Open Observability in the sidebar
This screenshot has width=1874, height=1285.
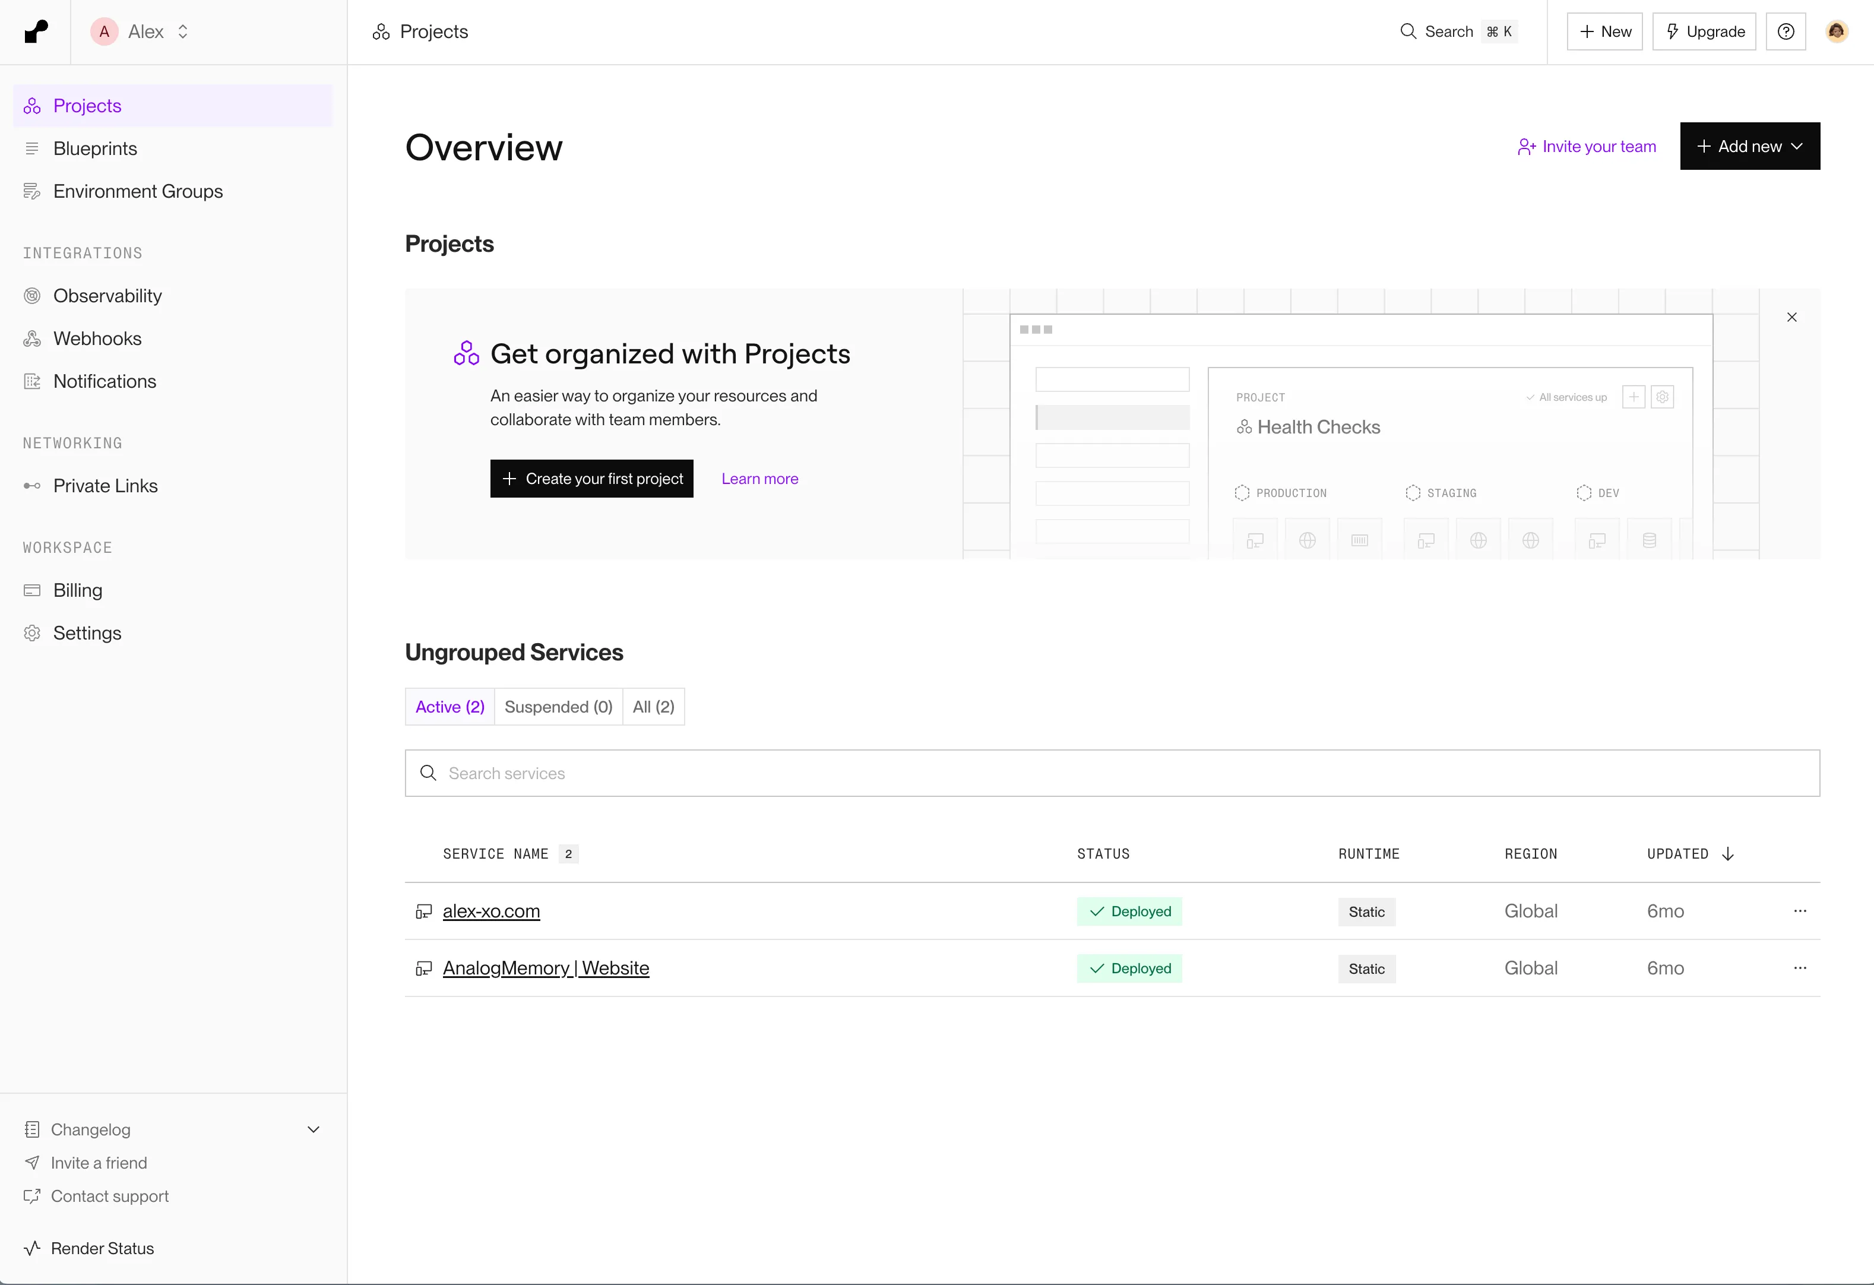[107, 296]
